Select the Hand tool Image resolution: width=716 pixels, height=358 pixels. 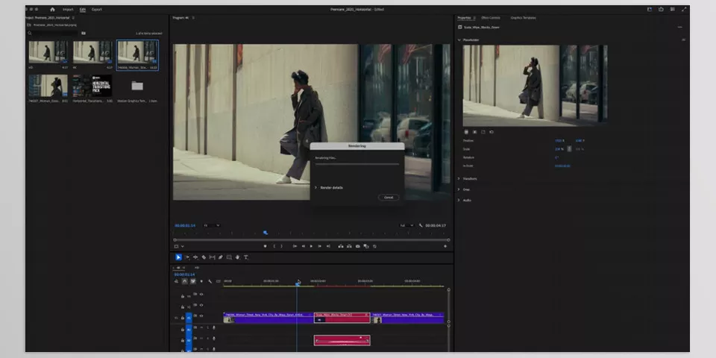tap(237, 257)
